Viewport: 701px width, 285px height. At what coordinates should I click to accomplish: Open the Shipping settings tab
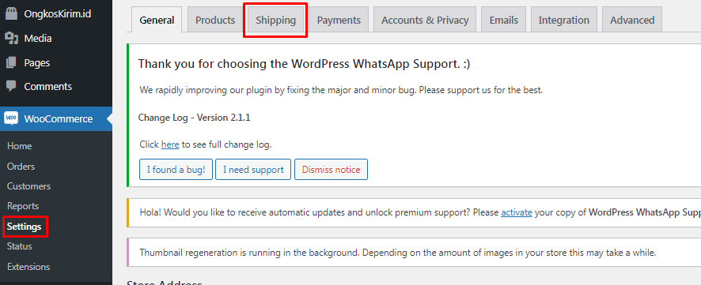point(276,20)
